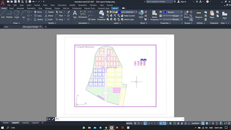
Task: Click Make Current layer button
Action: click(x=128, y=16)
